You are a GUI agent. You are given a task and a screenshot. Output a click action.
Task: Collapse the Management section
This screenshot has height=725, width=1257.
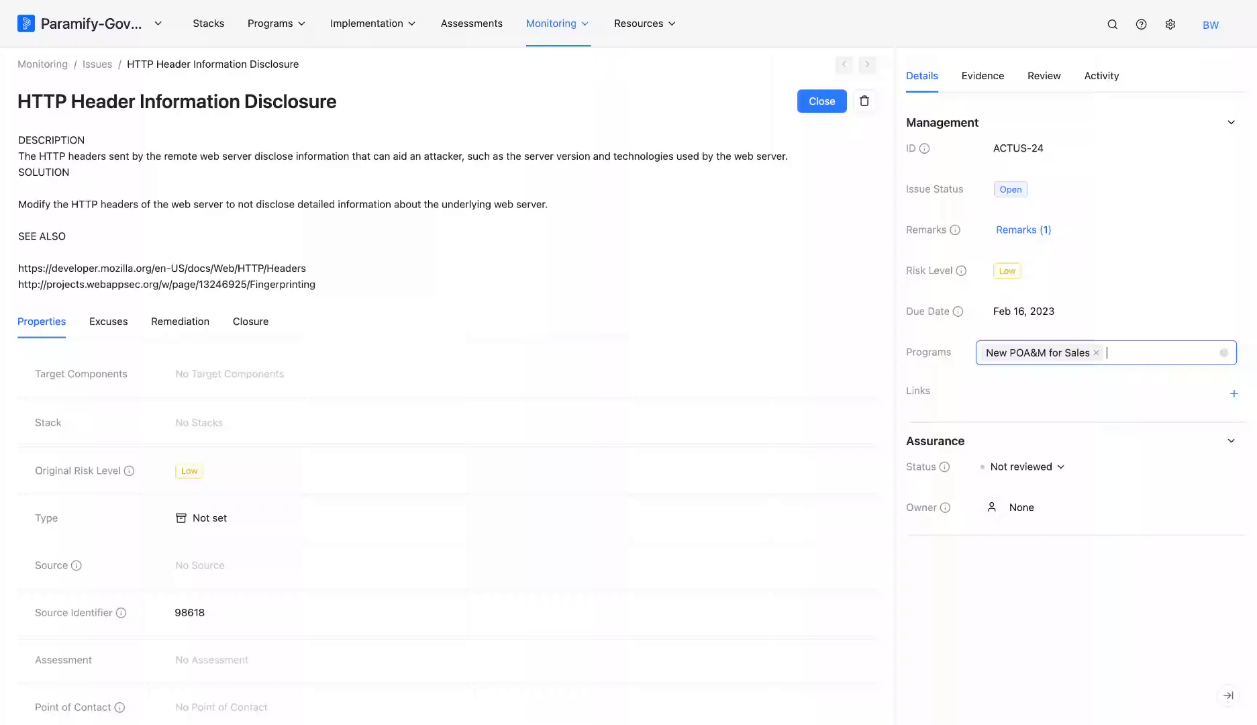[x=1231, y=122]
